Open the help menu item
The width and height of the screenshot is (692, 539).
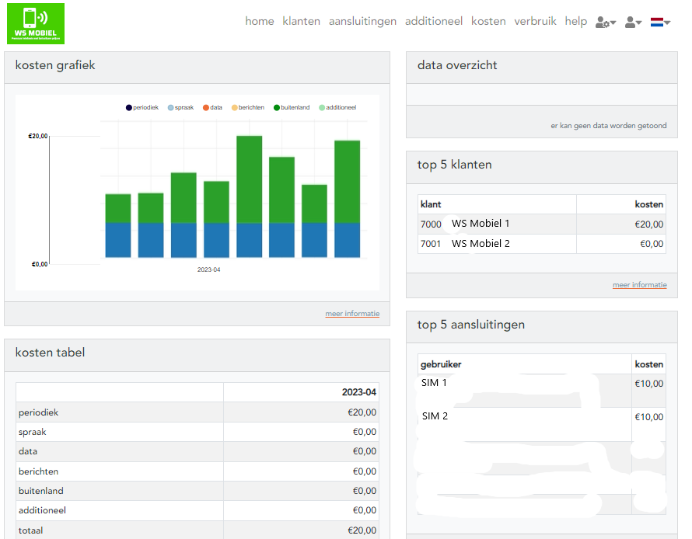tap(576, 21)
